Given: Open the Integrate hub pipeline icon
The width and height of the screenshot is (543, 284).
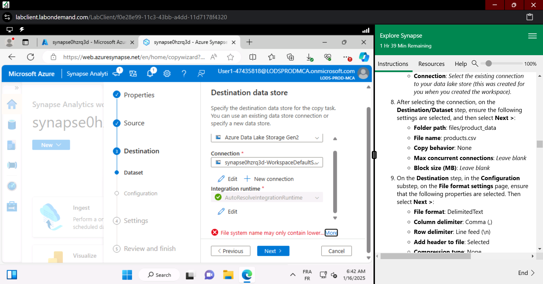Looking at the screenshot, I should click(x=12, y=165).
